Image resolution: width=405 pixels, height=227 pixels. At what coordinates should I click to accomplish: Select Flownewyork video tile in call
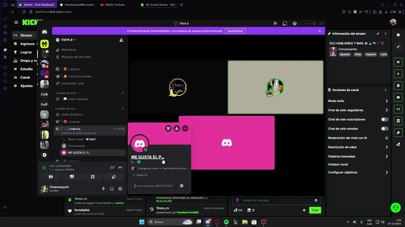point(276,87)
